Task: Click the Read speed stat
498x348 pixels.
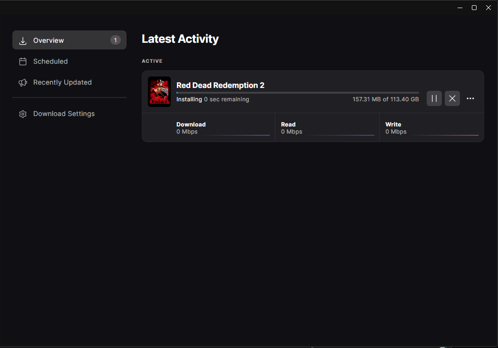Action: point(327,127)
